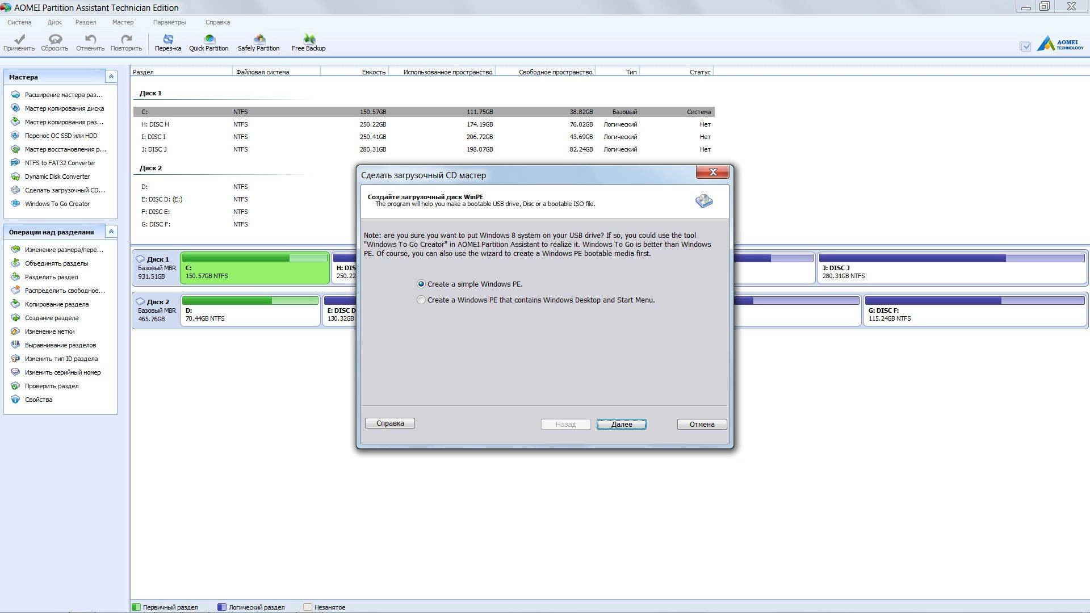
Task: Open Мастер копирования раздела wizard
Action: coord(58,122)
